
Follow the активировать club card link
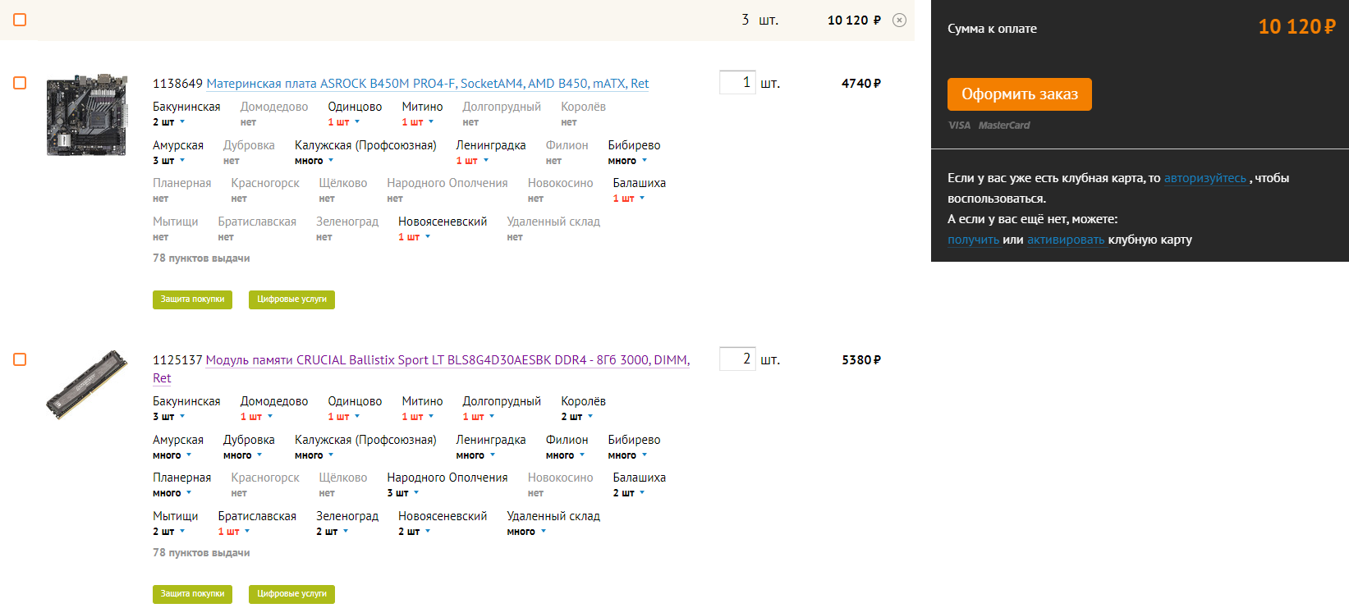click(1066, 240)
